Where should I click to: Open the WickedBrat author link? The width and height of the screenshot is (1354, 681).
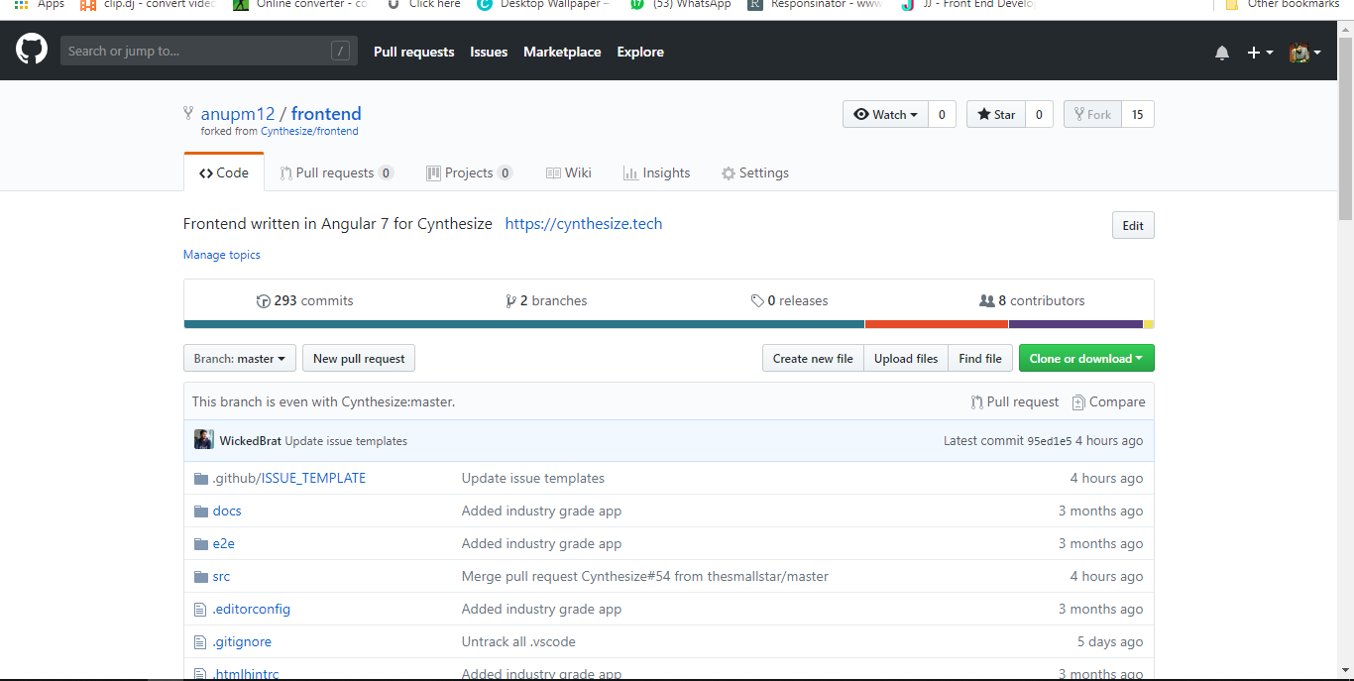[250, 441]
